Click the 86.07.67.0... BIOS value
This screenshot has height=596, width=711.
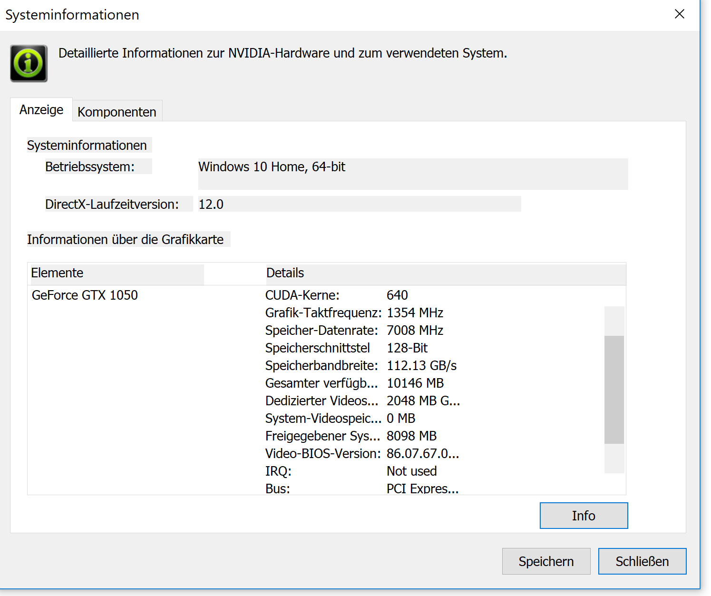423,454
